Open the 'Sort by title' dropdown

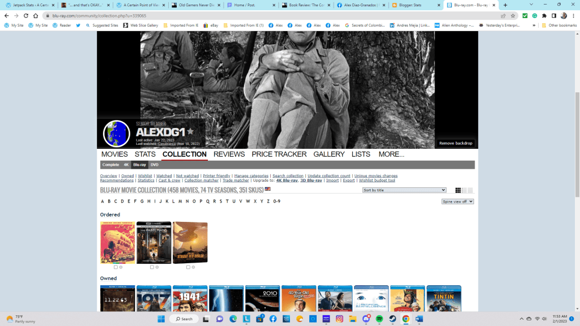404,190
